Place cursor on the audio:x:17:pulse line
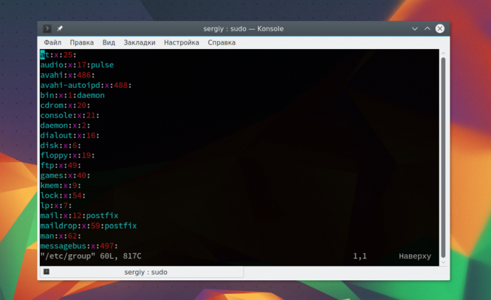Screen dimensions: 491x300 [x=77, y=65]
